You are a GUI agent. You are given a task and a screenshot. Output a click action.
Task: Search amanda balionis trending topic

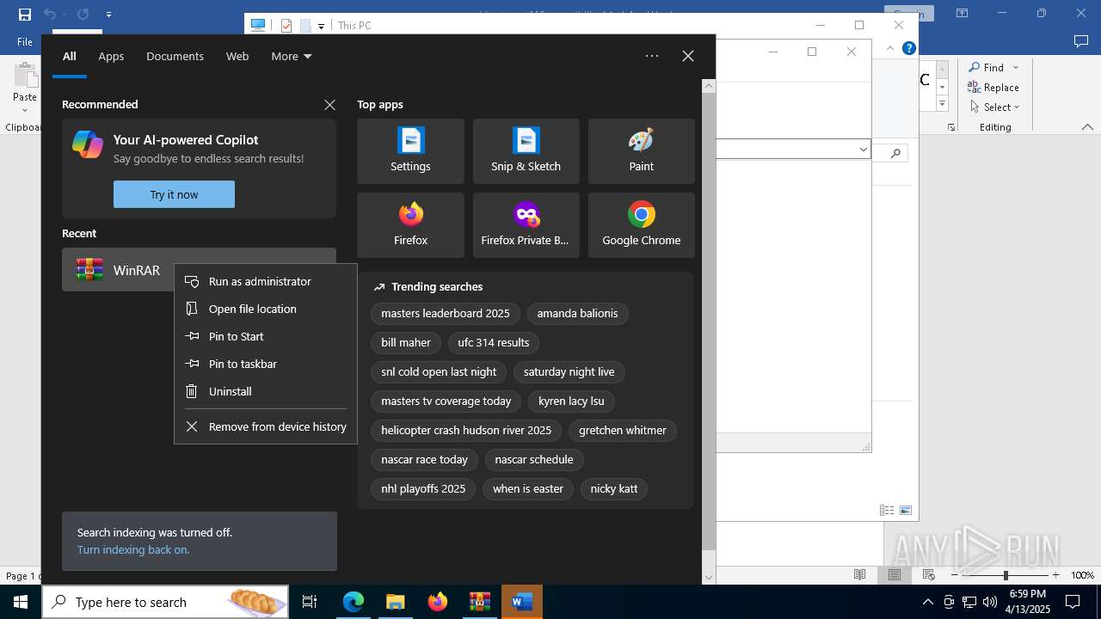577,314
